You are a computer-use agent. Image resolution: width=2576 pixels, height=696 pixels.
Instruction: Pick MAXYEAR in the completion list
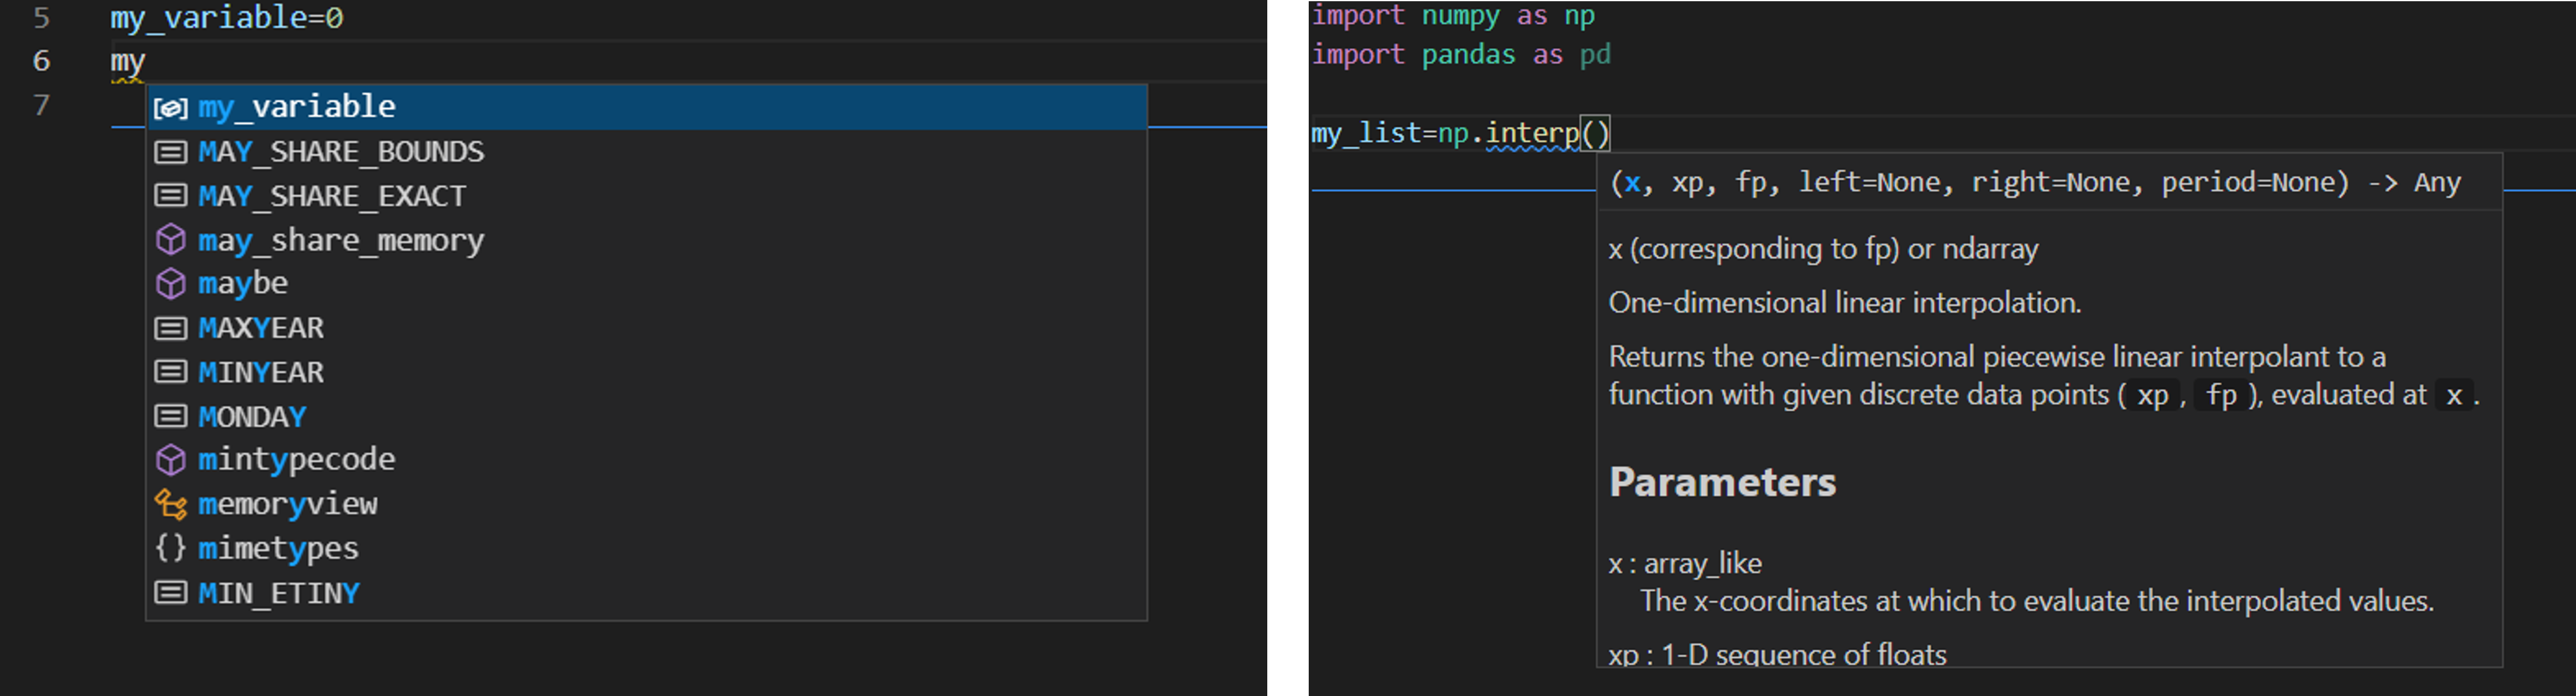pyautogui.click(x=261, y=328)
